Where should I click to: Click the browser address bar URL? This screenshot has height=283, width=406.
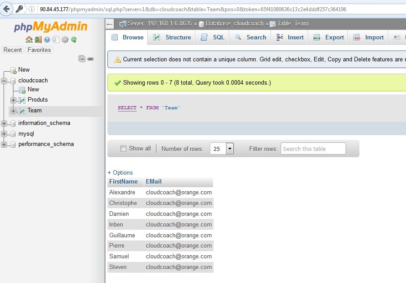click(x=193, y=9)
